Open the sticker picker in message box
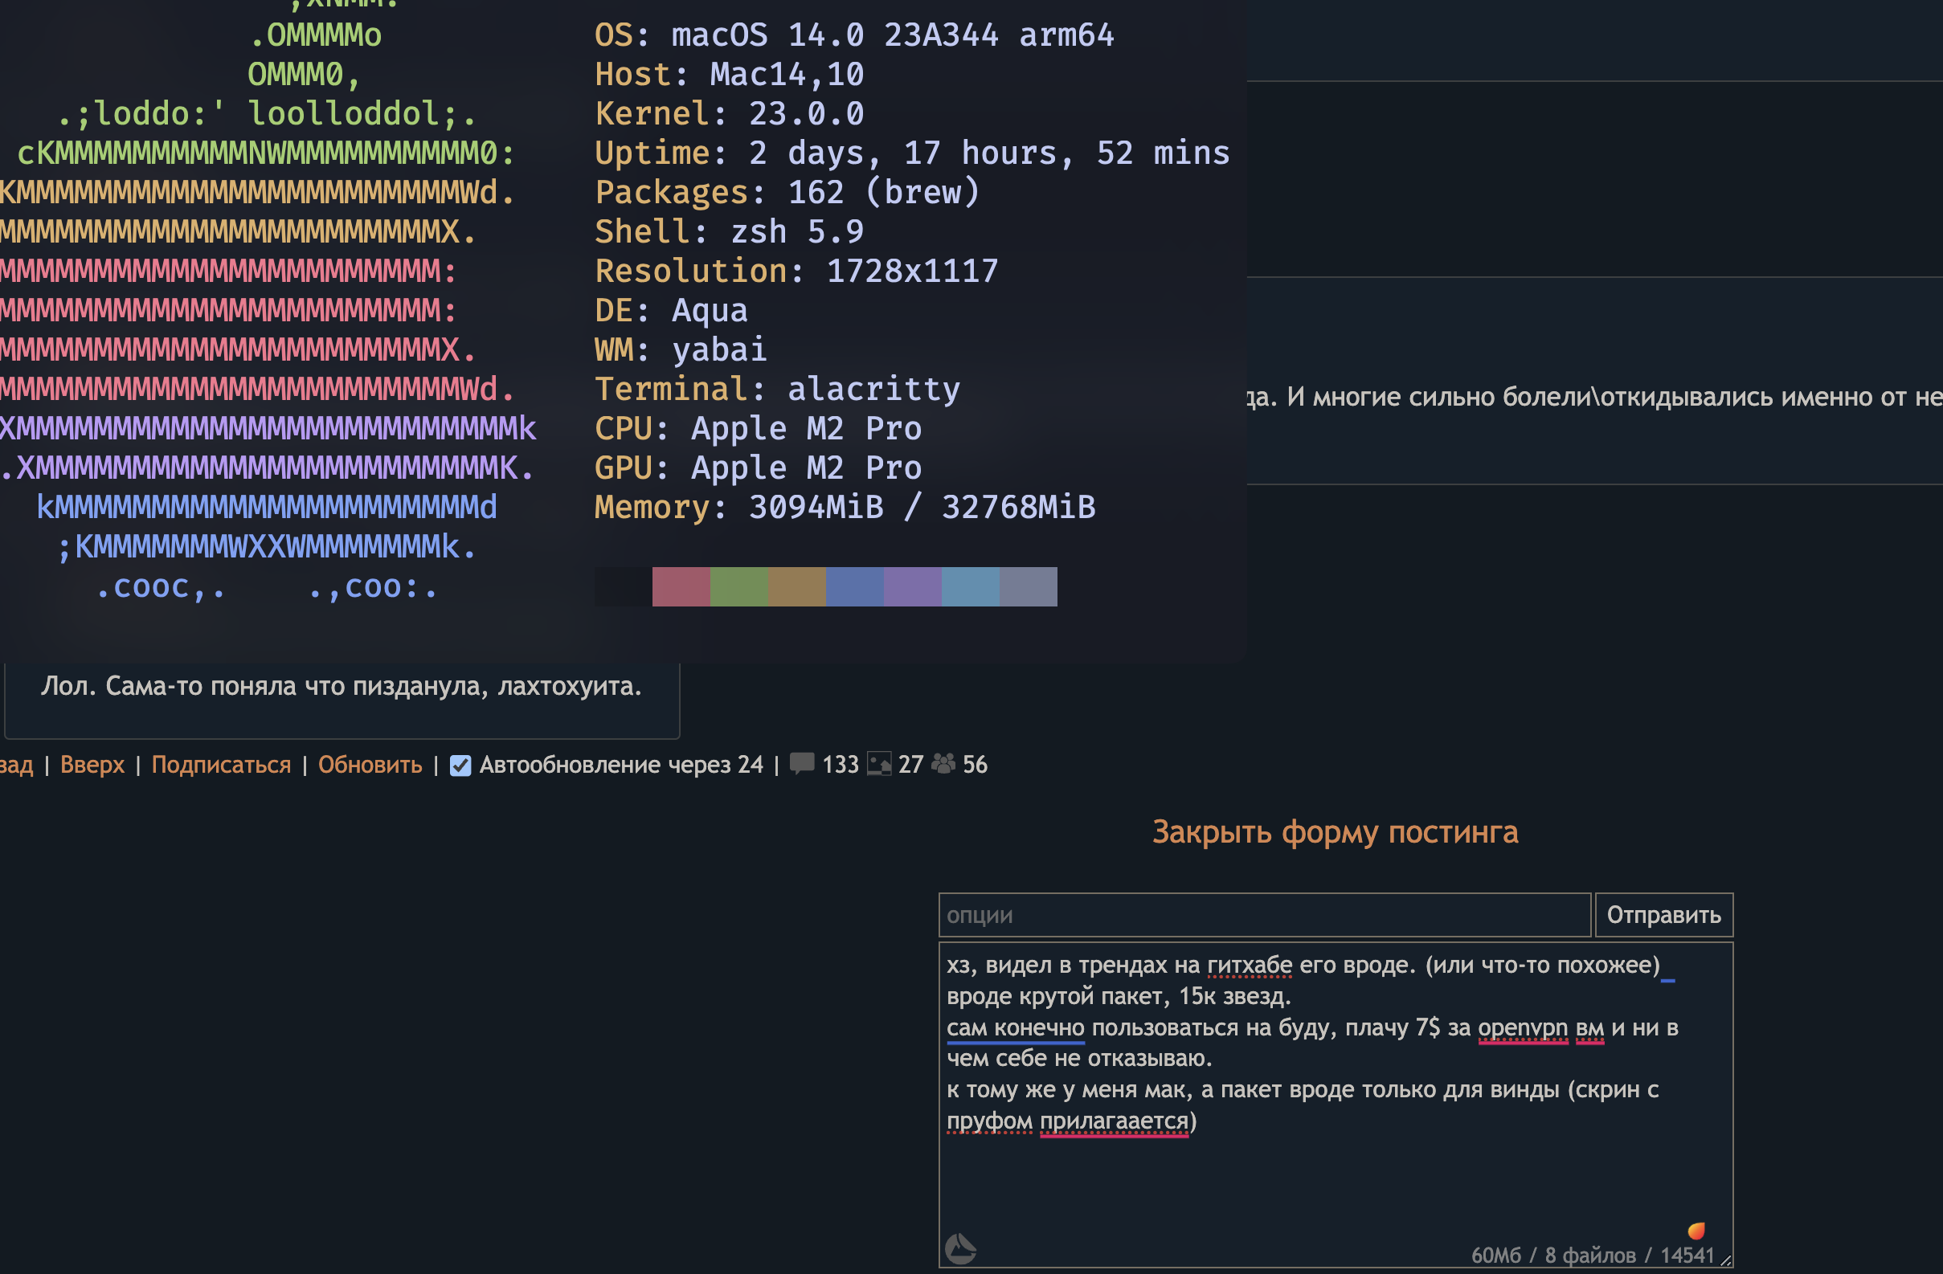 click(x=960, y=1249)
